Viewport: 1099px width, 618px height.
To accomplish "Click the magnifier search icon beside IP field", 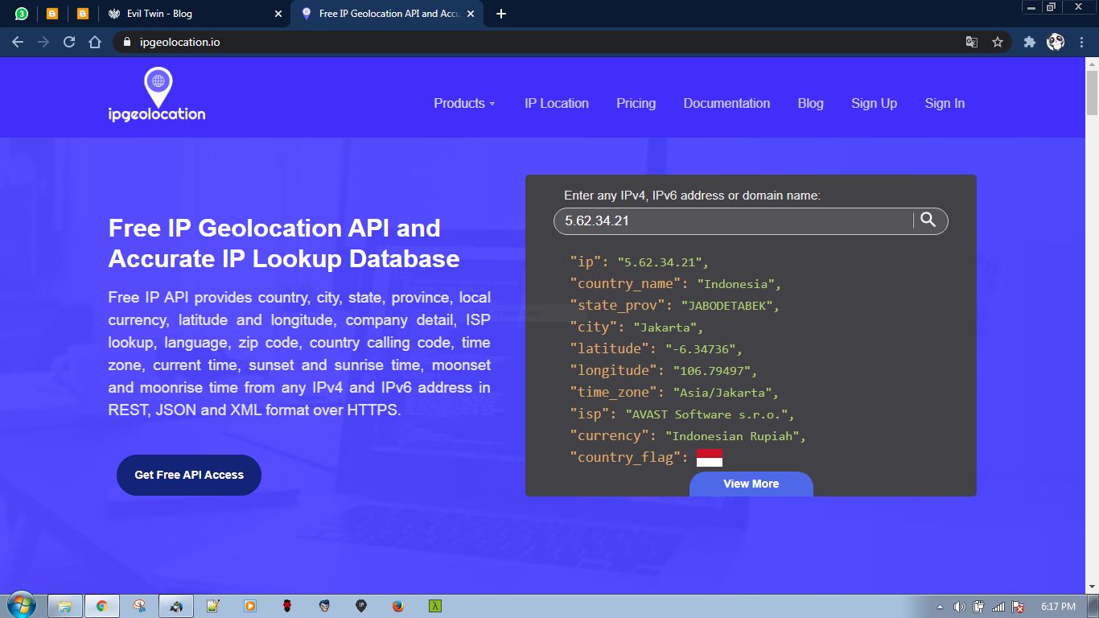I will [x=928, y=220].
